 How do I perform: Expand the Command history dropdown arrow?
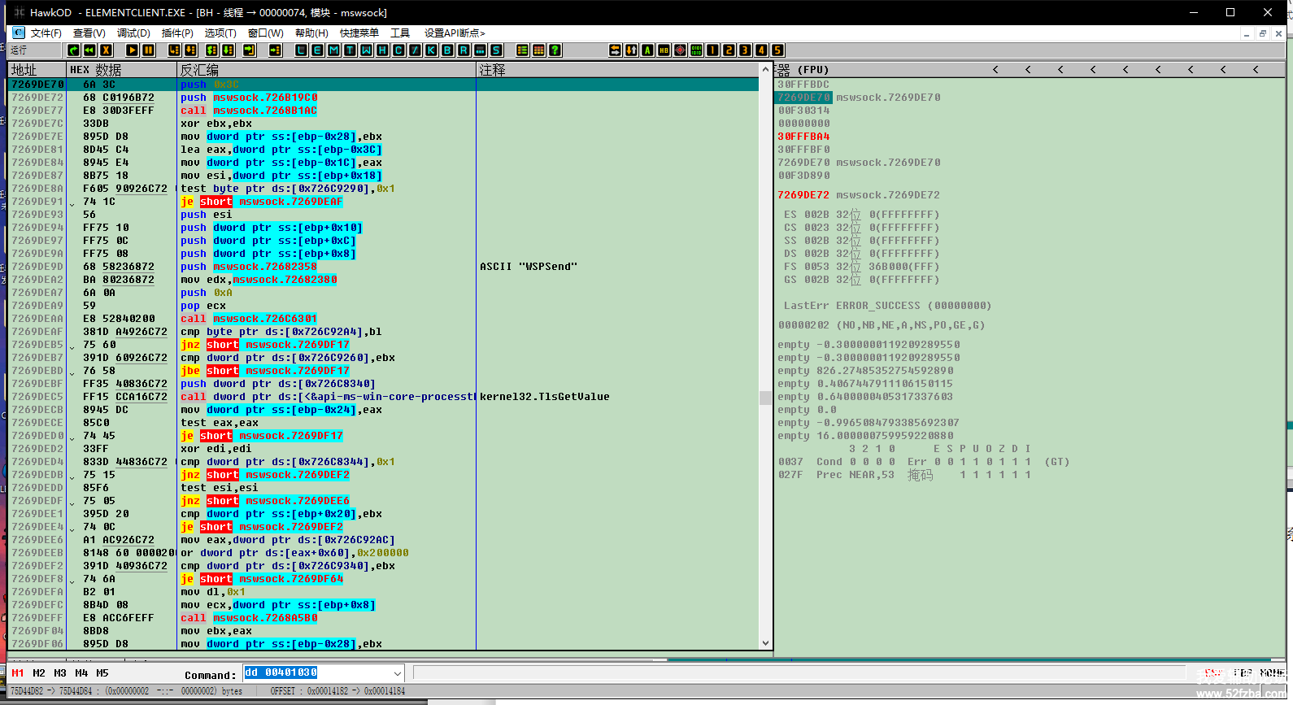[397, 673]
